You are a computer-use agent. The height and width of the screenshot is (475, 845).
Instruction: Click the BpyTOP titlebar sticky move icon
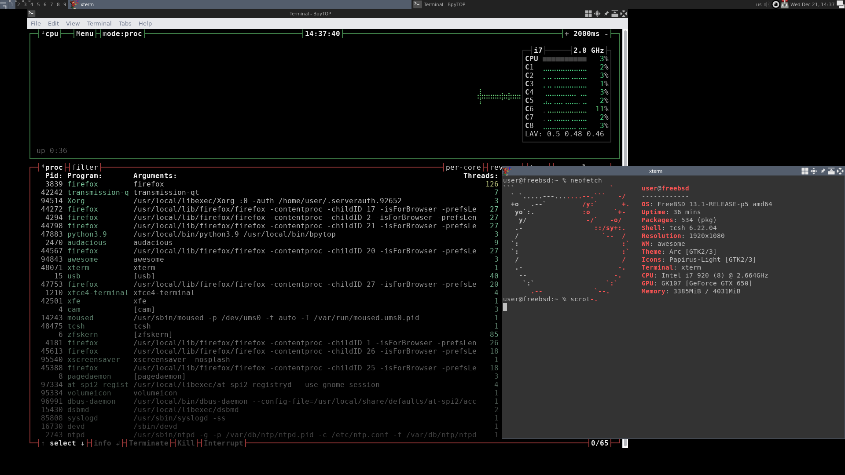point(597,14)
